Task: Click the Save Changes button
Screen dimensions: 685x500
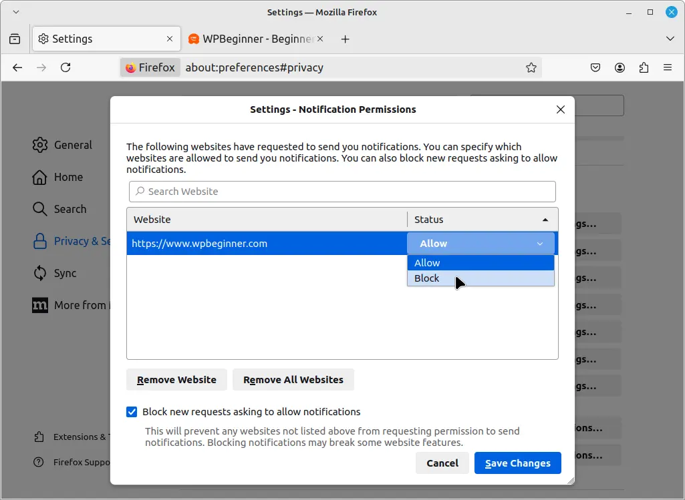Action: (x=518, y=463)
